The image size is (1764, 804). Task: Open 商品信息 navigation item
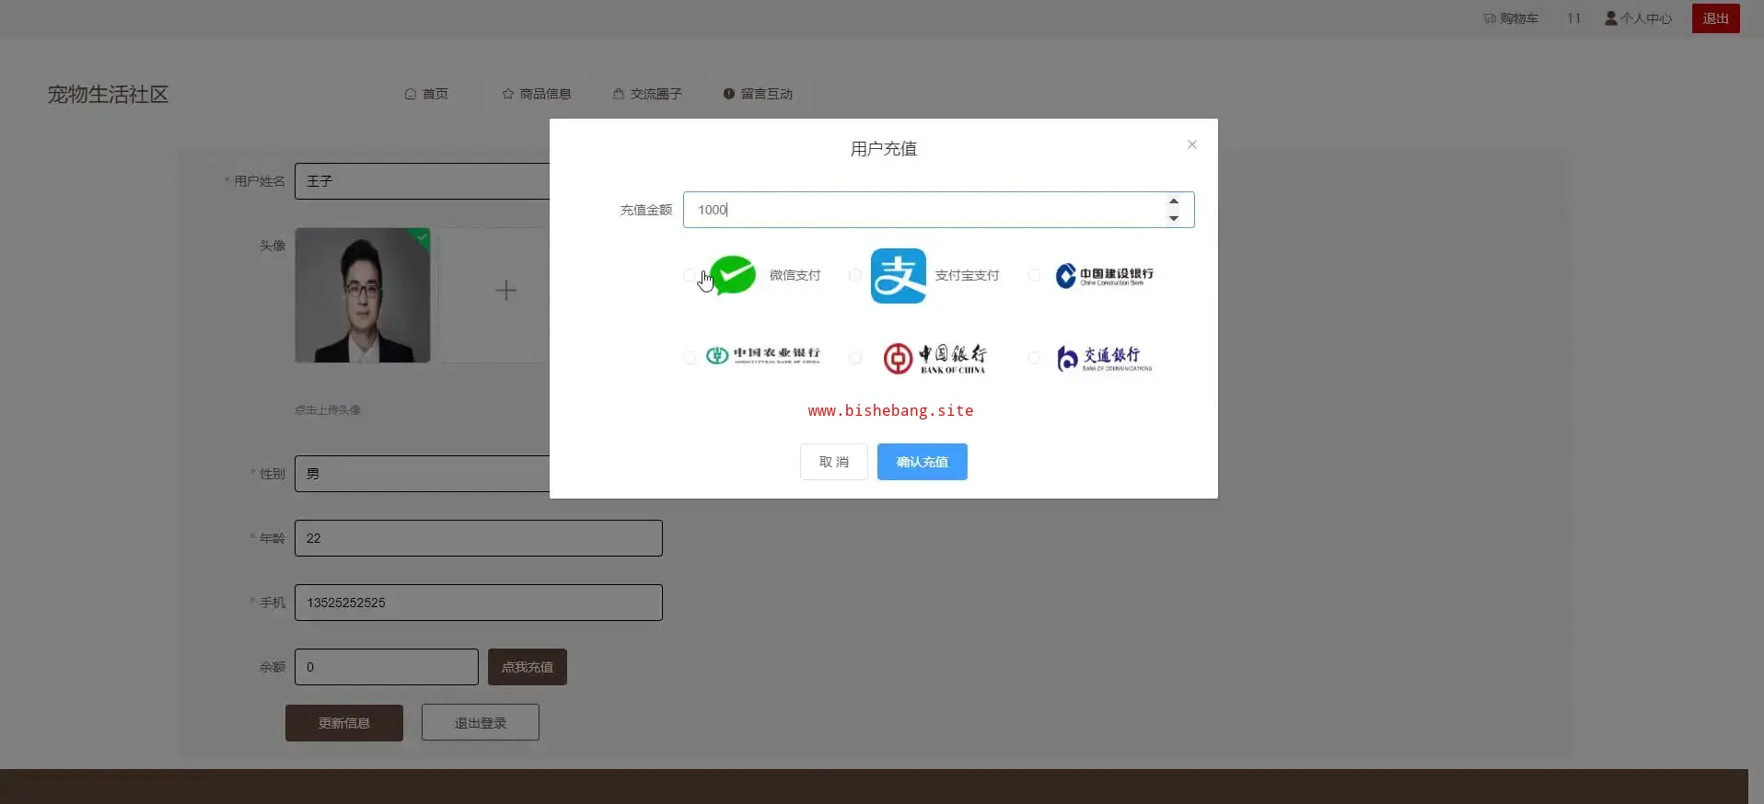(x=537, y=94)
